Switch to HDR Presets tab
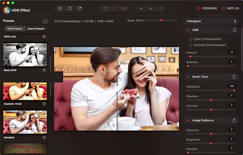This screenshot has width=243, height=155. (15, 29)
